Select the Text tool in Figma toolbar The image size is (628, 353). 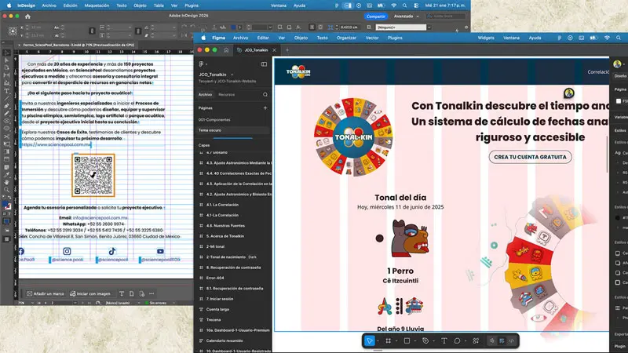click(x=444, y=341)
